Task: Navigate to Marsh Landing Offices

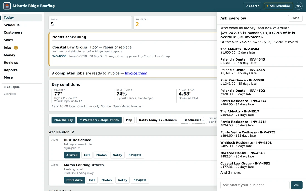Action: tap(140, 180)
